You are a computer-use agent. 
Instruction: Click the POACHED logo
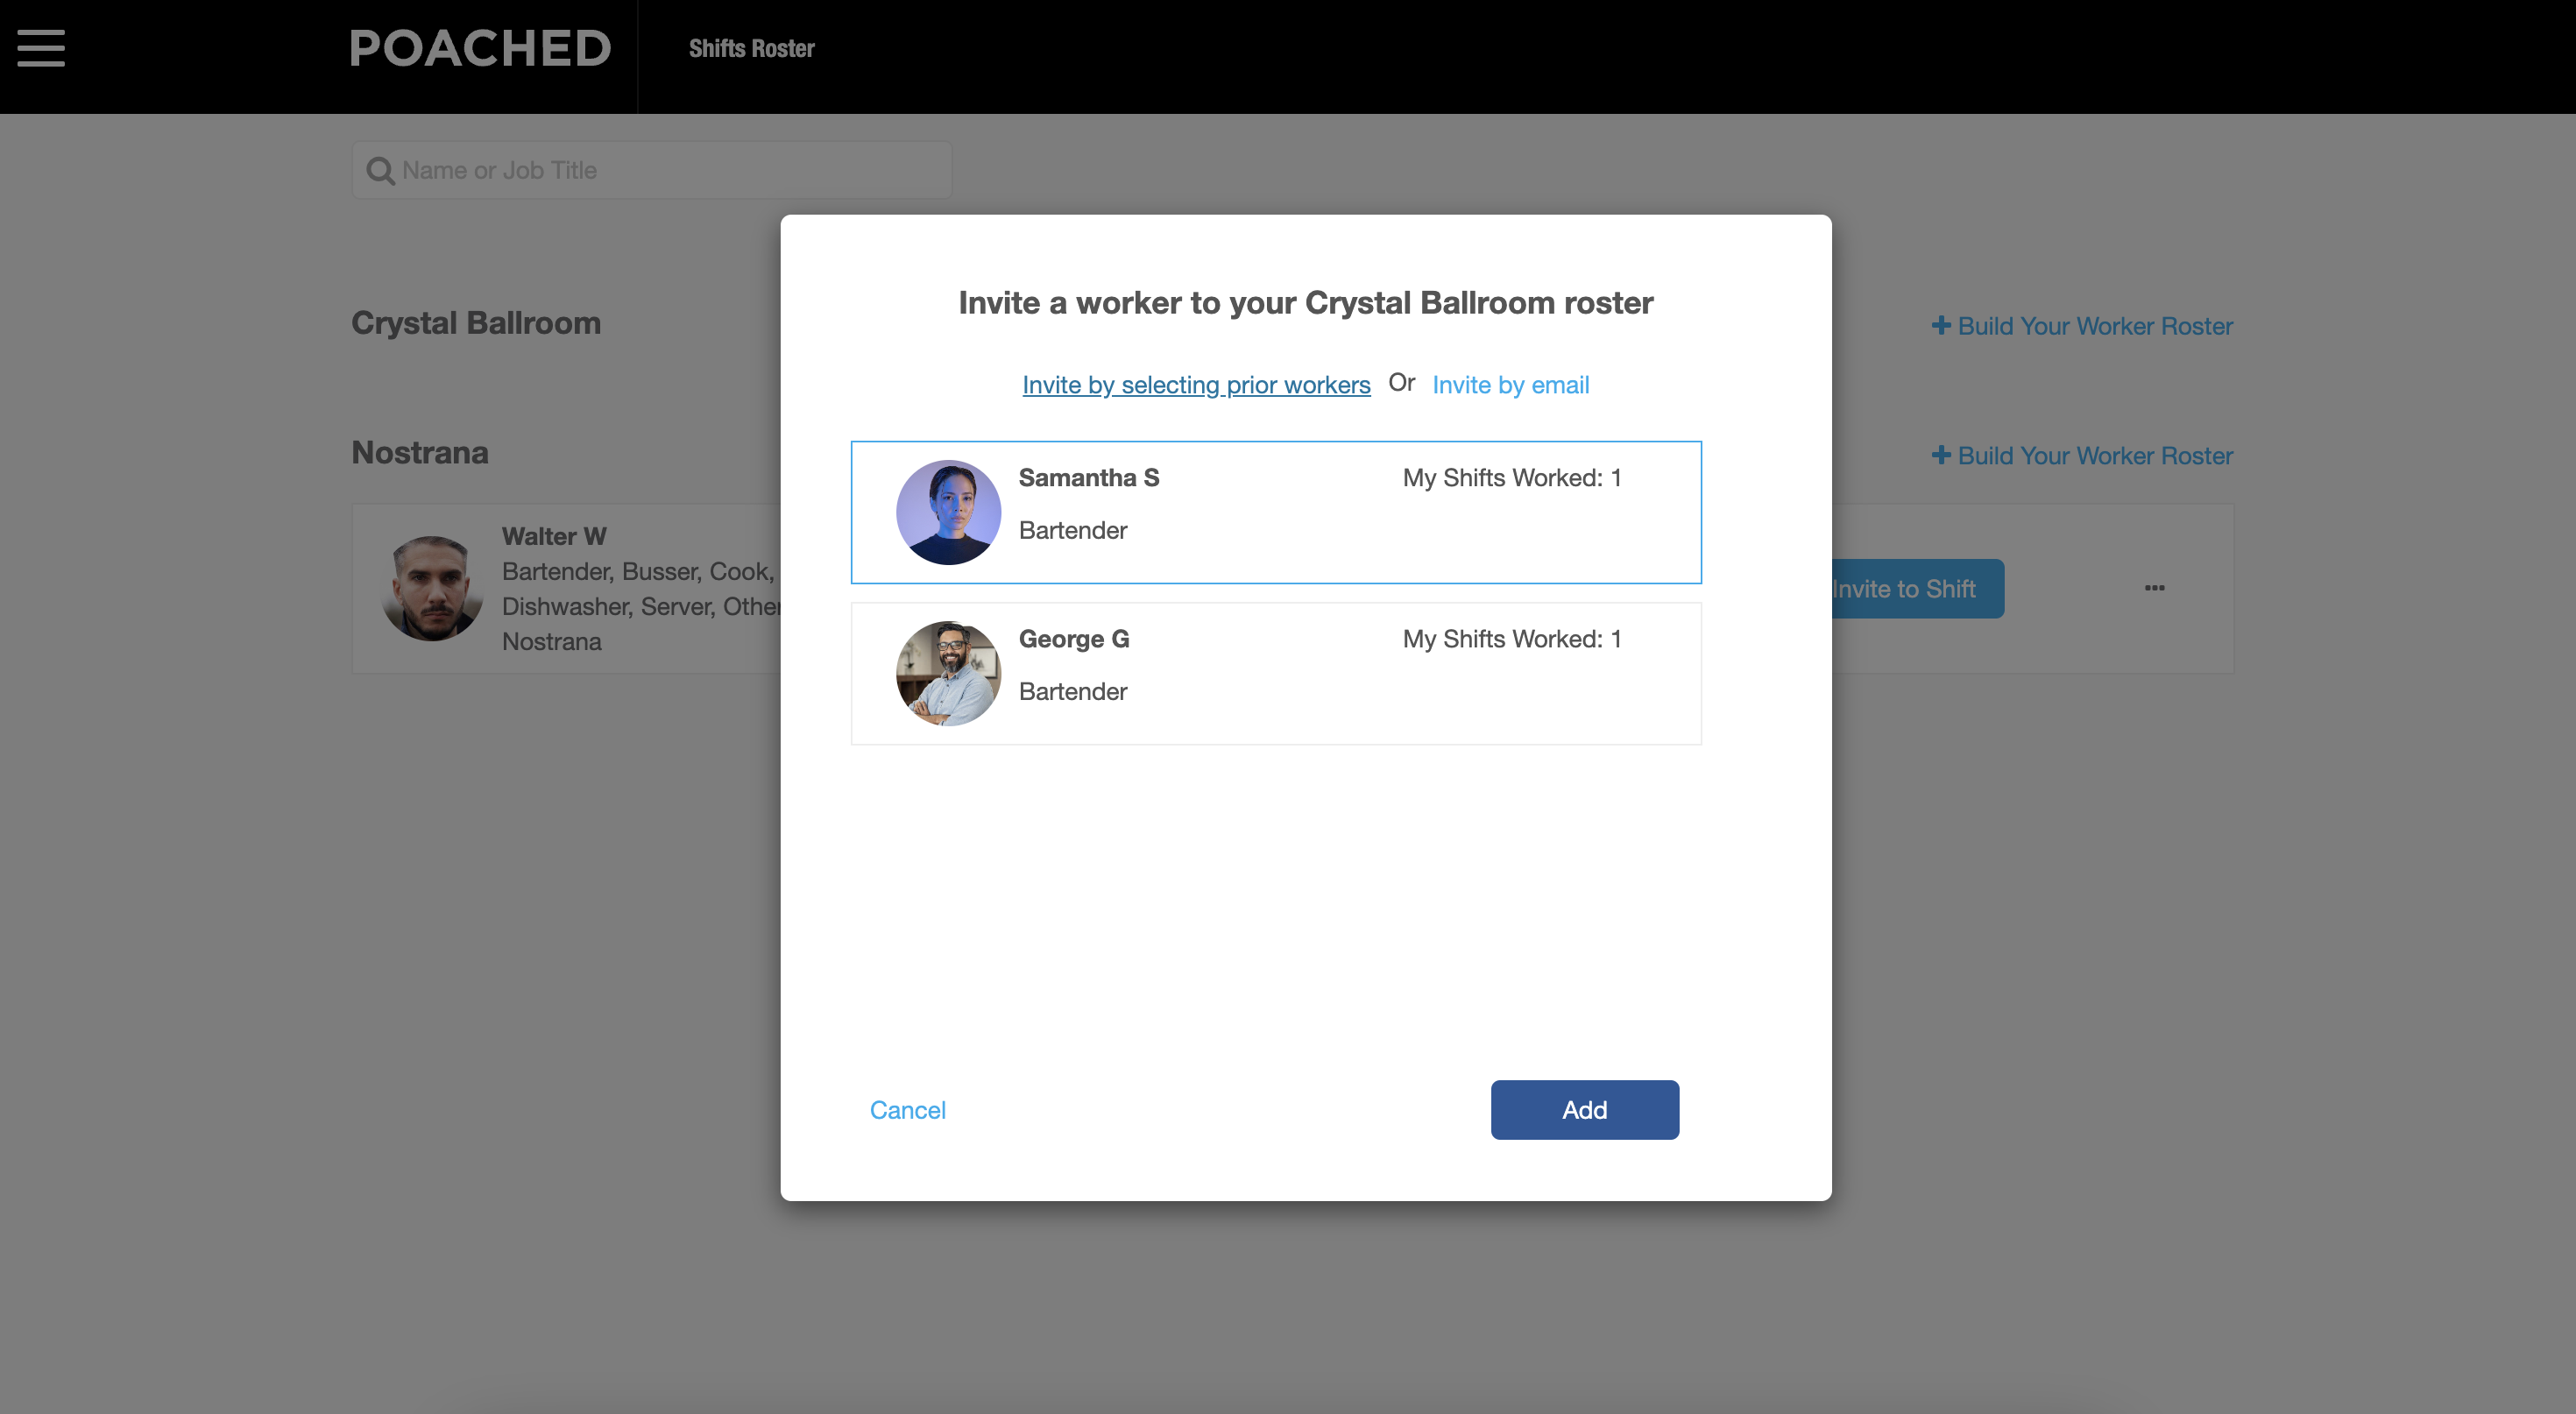(480, 48)
